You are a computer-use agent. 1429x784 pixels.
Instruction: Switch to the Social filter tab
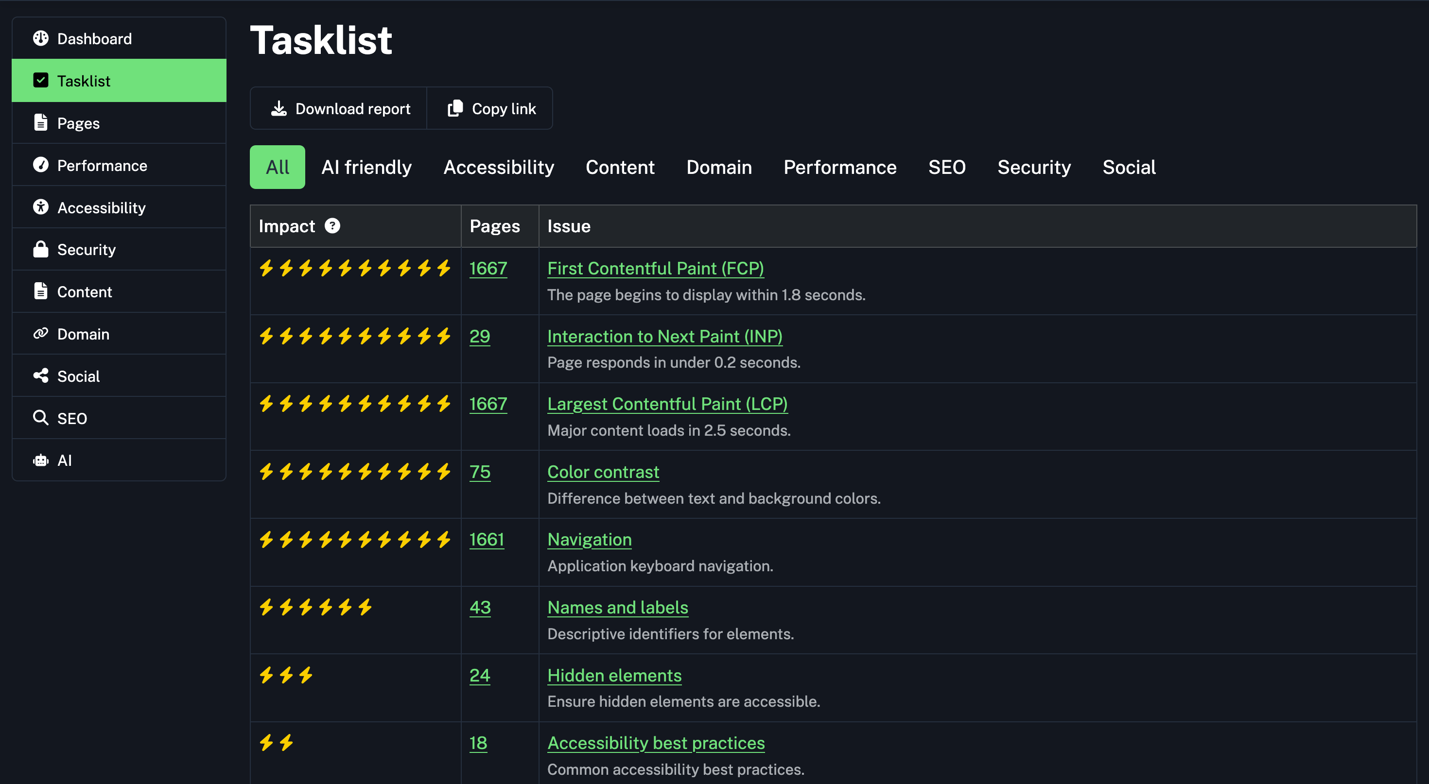click(x=1129, y=167)
